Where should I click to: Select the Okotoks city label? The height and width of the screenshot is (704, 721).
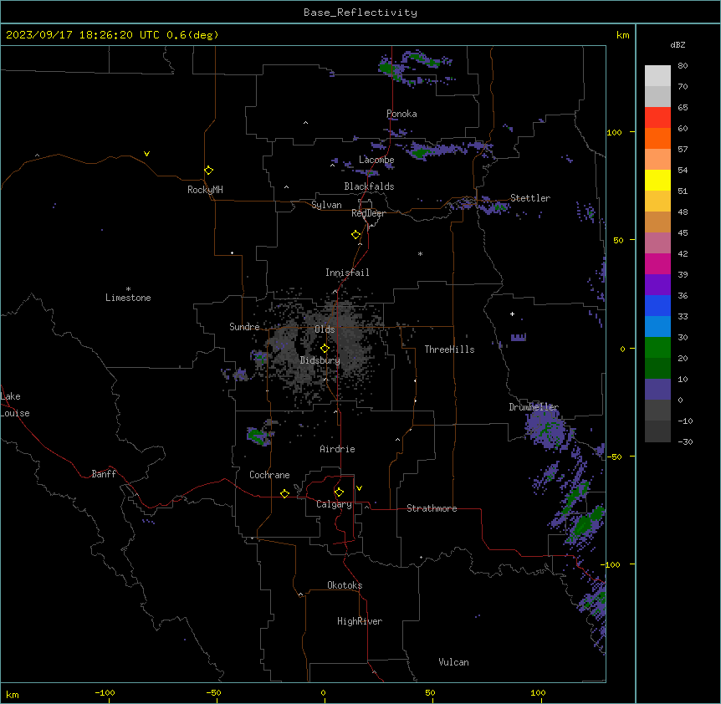[345, 585]
